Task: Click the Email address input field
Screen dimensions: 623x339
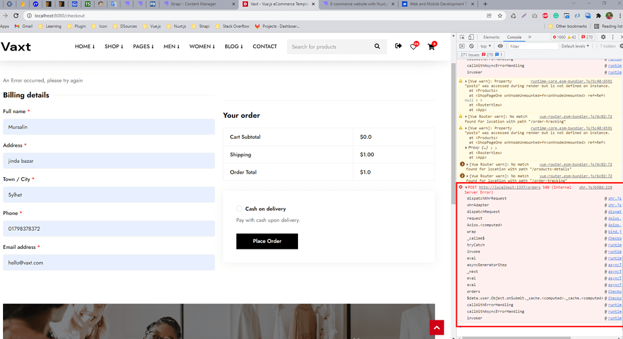Action: pyautogui.click(x=109, y=263)
